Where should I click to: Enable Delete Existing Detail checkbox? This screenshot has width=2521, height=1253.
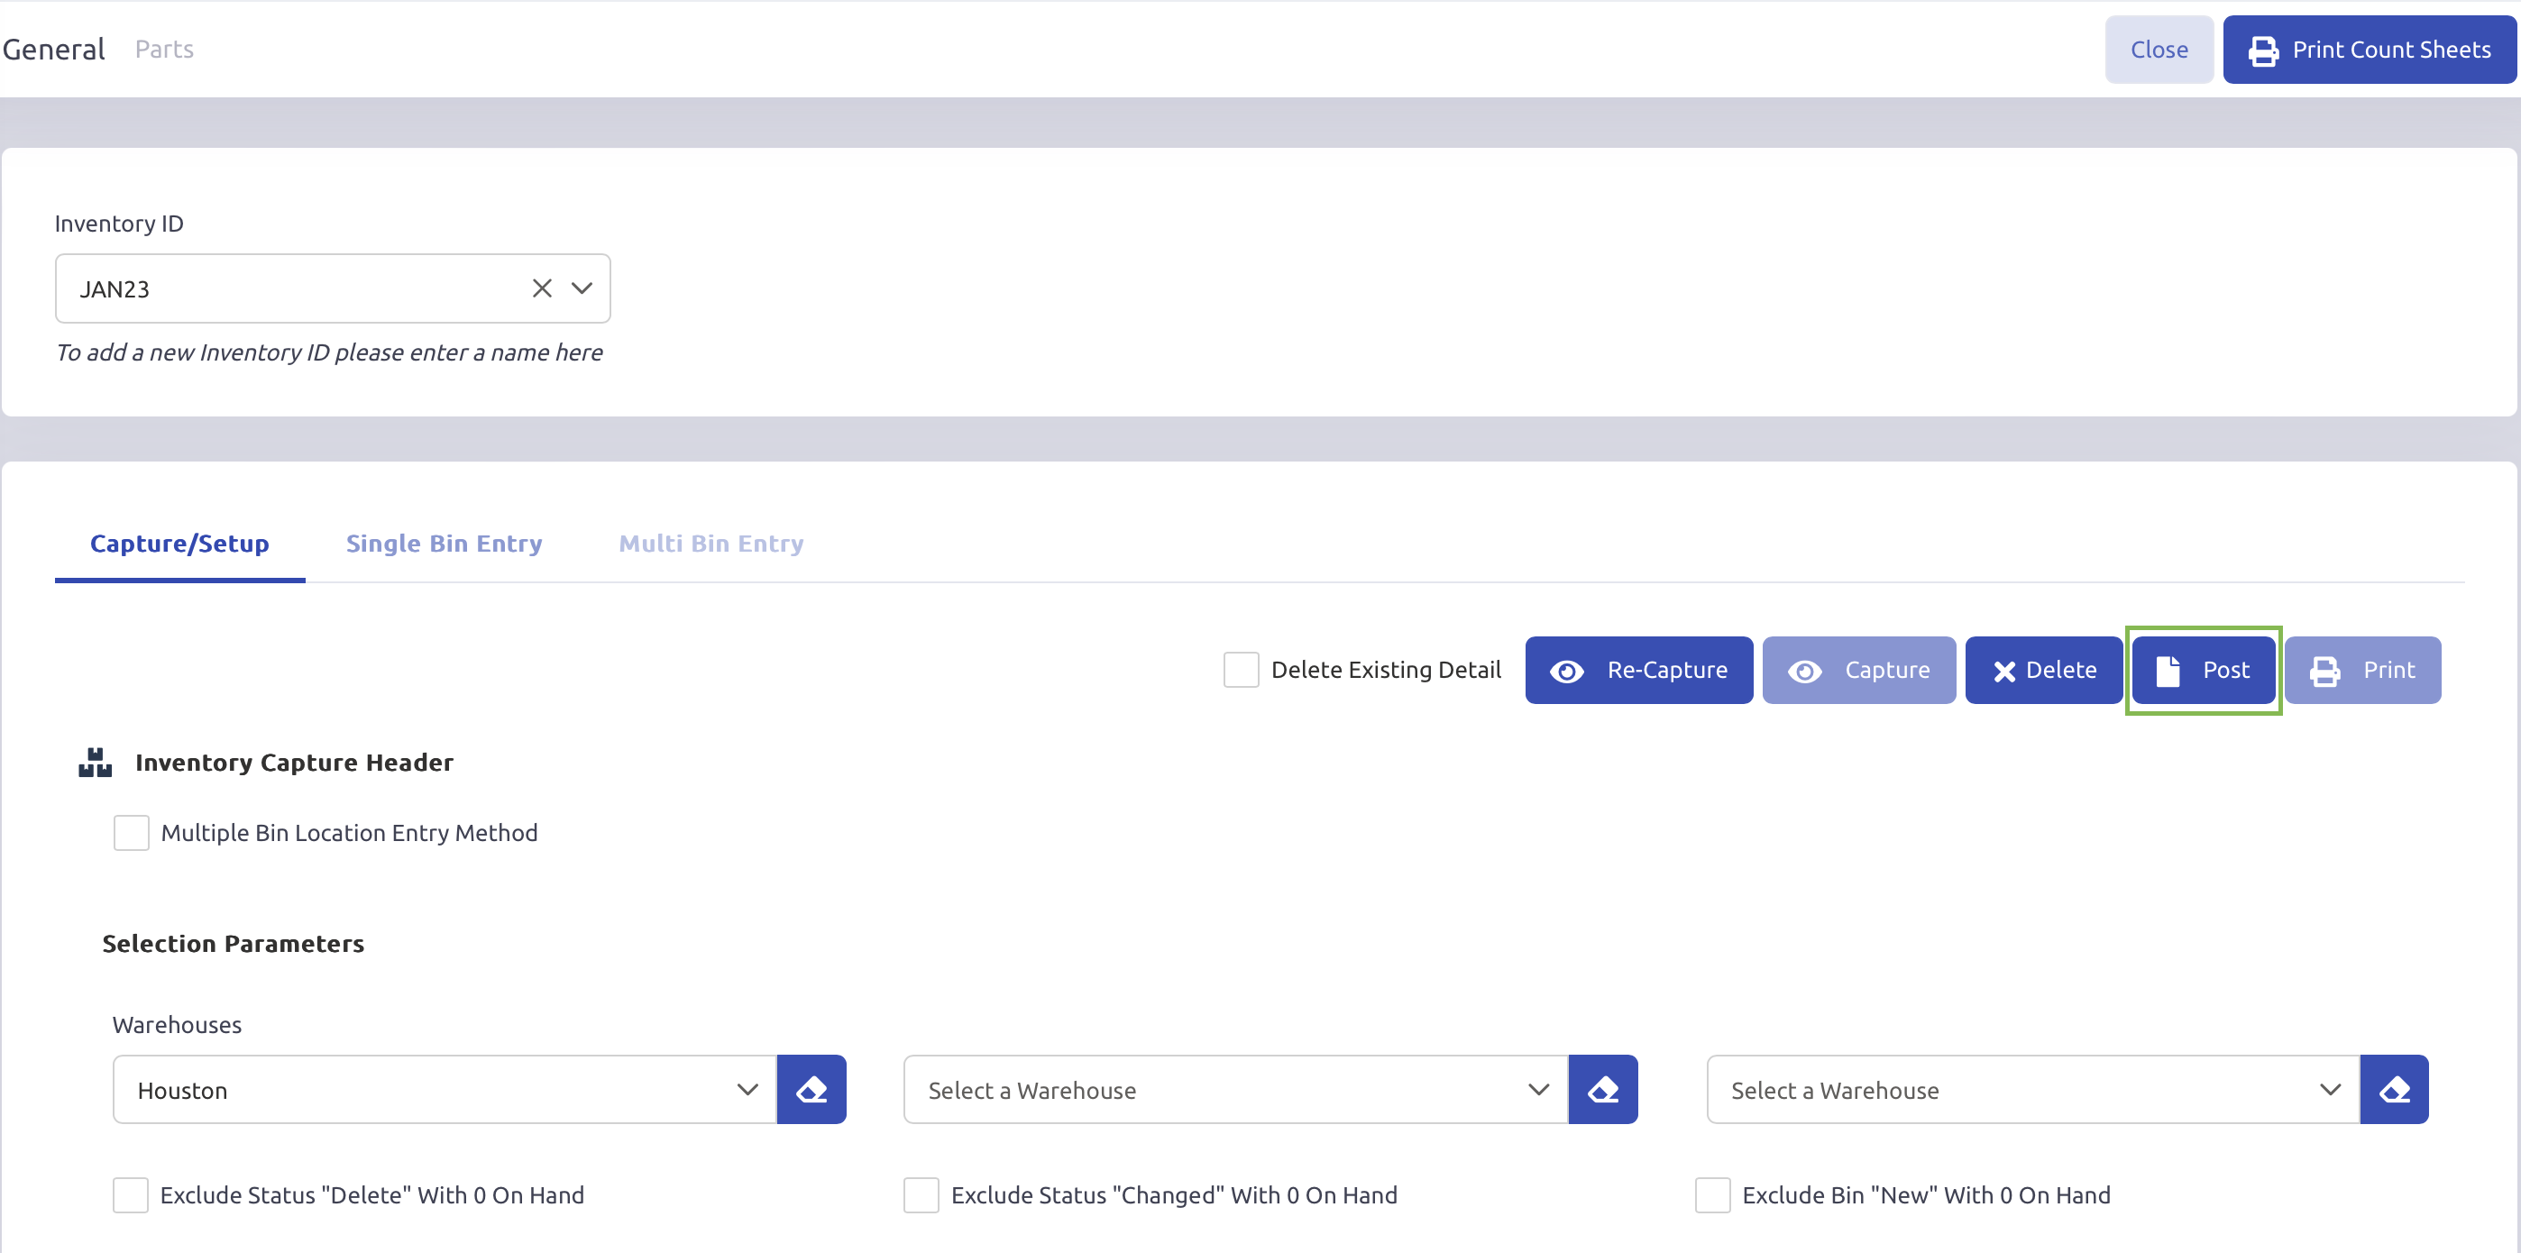coord(1240,670)
